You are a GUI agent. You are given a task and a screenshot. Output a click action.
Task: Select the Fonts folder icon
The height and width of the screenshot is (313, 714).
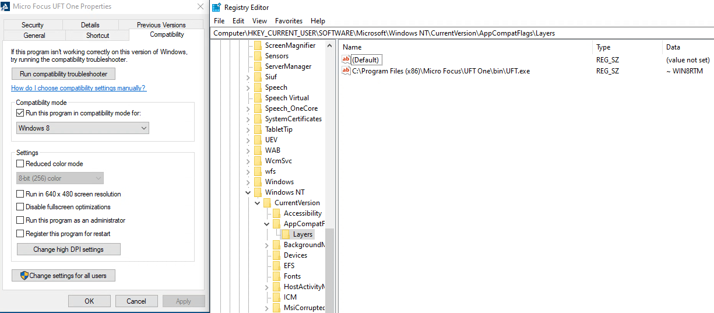pyautogui.click(x=276, y=276)
